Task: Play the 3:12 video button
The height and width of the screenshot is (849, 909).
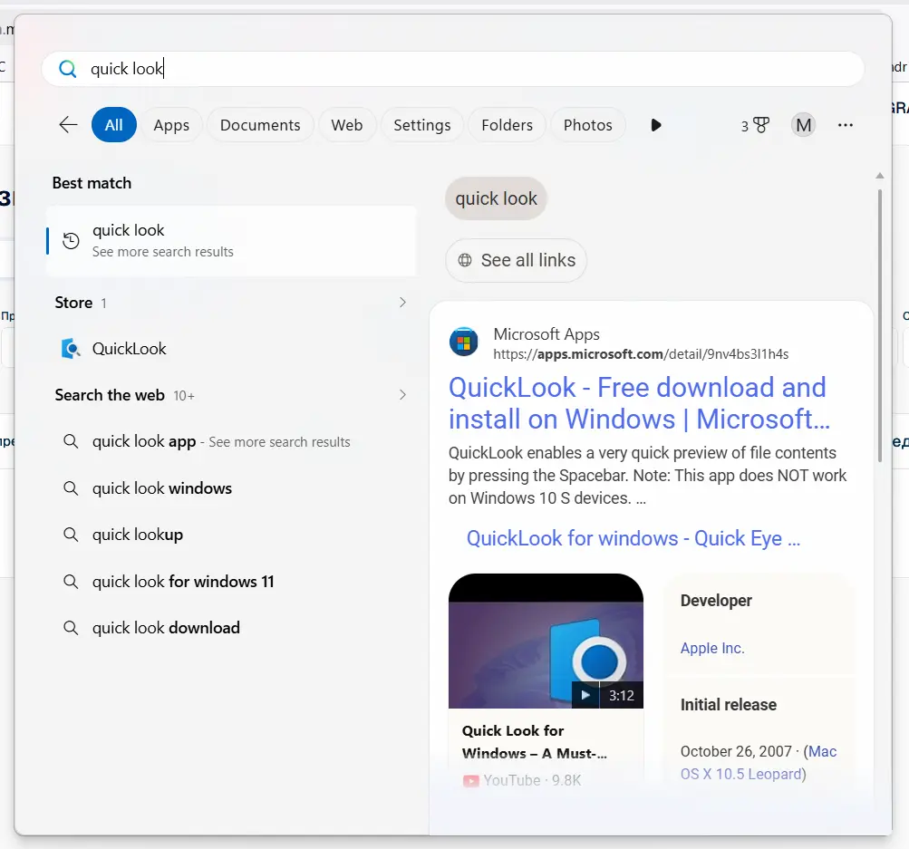Action: [x=585, y=695]
